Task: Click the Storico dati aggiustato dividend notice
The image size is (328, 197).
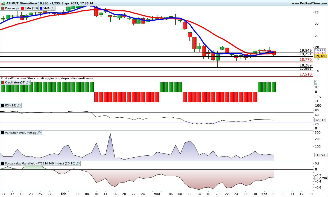Action: pos(48,78)
